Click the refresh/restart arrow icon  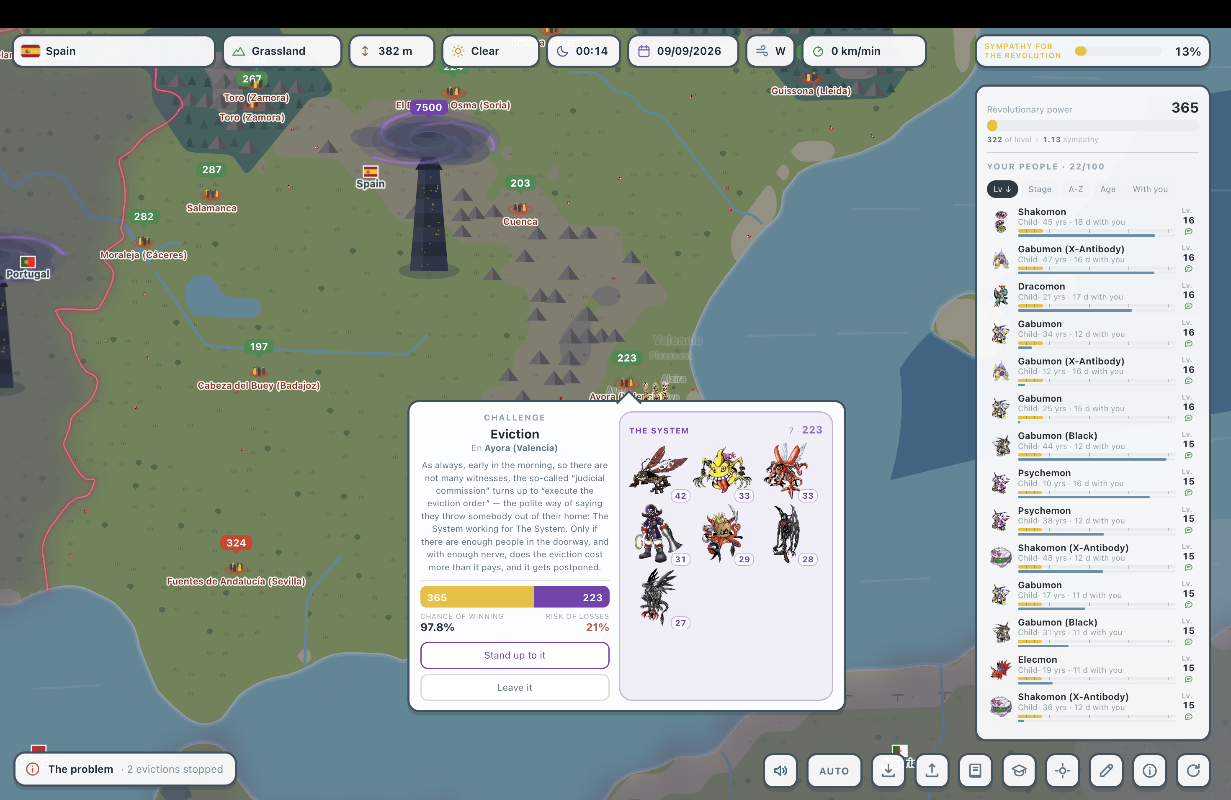point(1193,771)
